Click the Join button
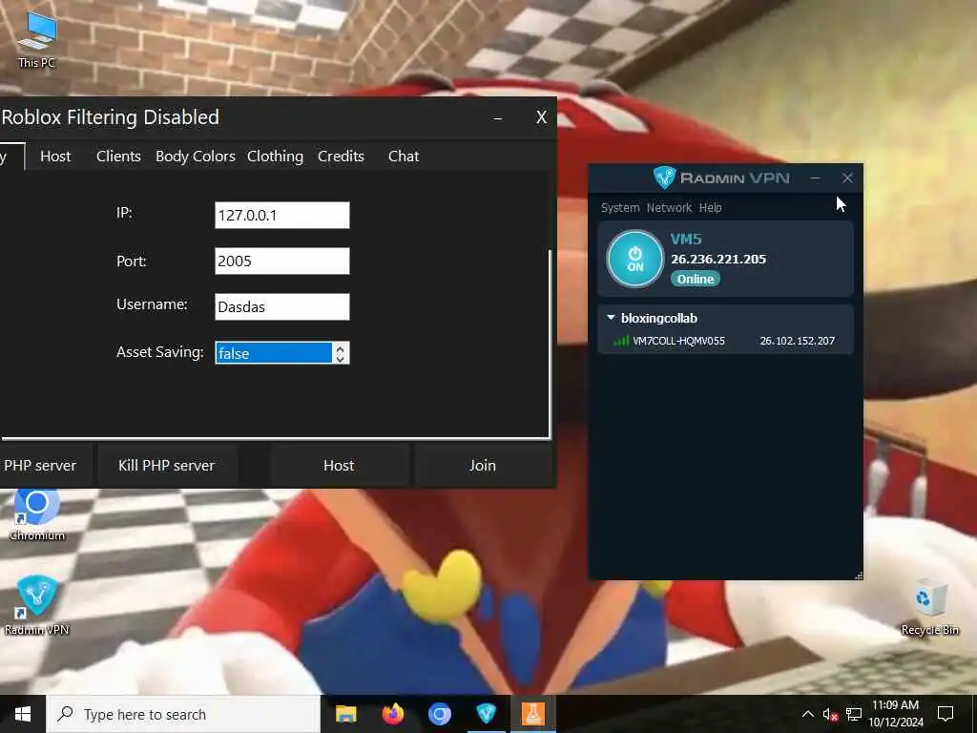This screenshot has height=733, width=977. coord(482,466)
